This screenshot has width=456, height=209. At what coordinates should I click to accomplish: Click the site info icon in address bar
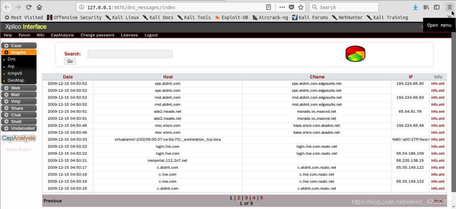click(81, 7)
